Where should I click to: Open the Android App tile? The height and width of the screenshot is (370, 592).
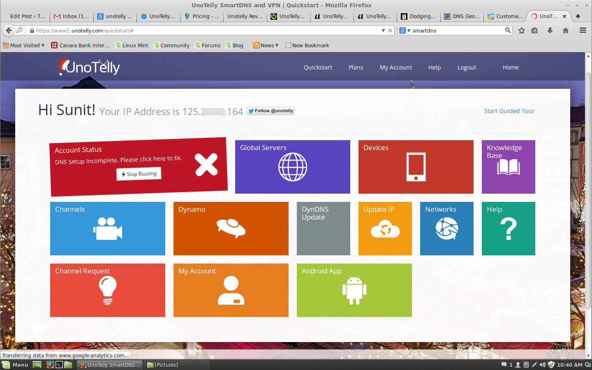click(x=354, y=290)
